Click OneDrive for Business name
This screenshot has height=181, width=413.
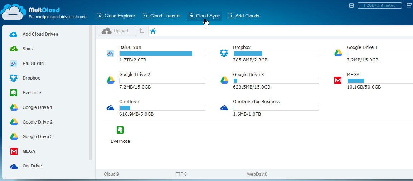coord(257,101)
